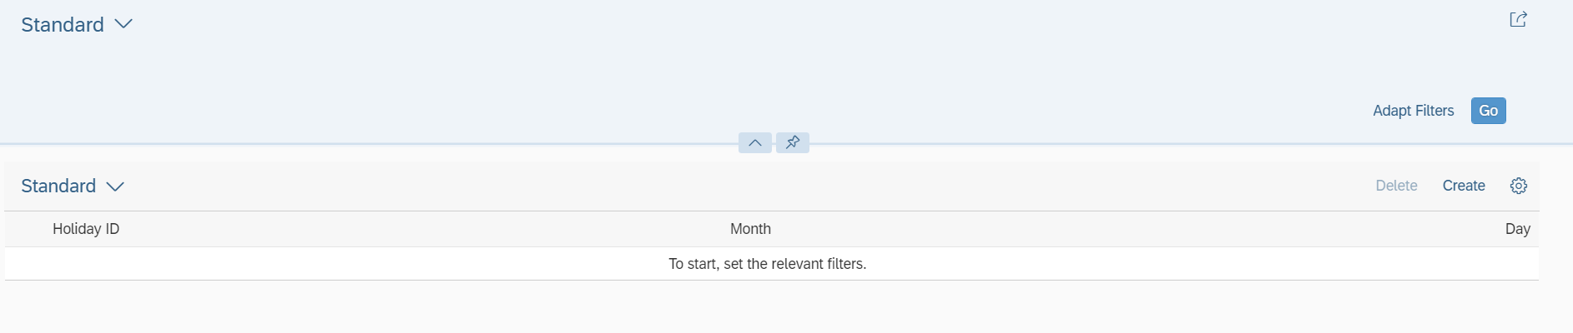Open the Adapt Filters dialog
Viewport: 1573px width, 333px height.
[1413, 111]
